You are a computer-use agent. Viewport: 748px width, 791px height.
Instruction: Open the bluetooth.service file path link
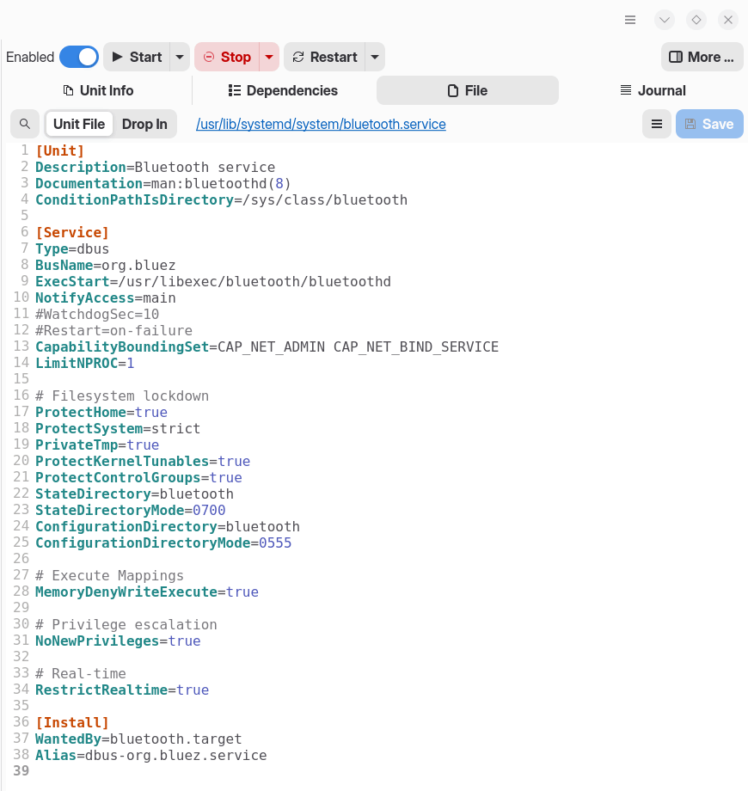(321, 124)
